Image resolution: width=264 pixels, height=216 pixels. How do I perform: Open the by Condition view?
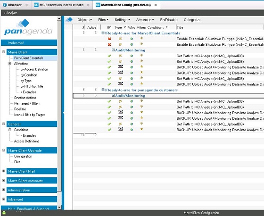pyautogui.click(x=29, y=75)
